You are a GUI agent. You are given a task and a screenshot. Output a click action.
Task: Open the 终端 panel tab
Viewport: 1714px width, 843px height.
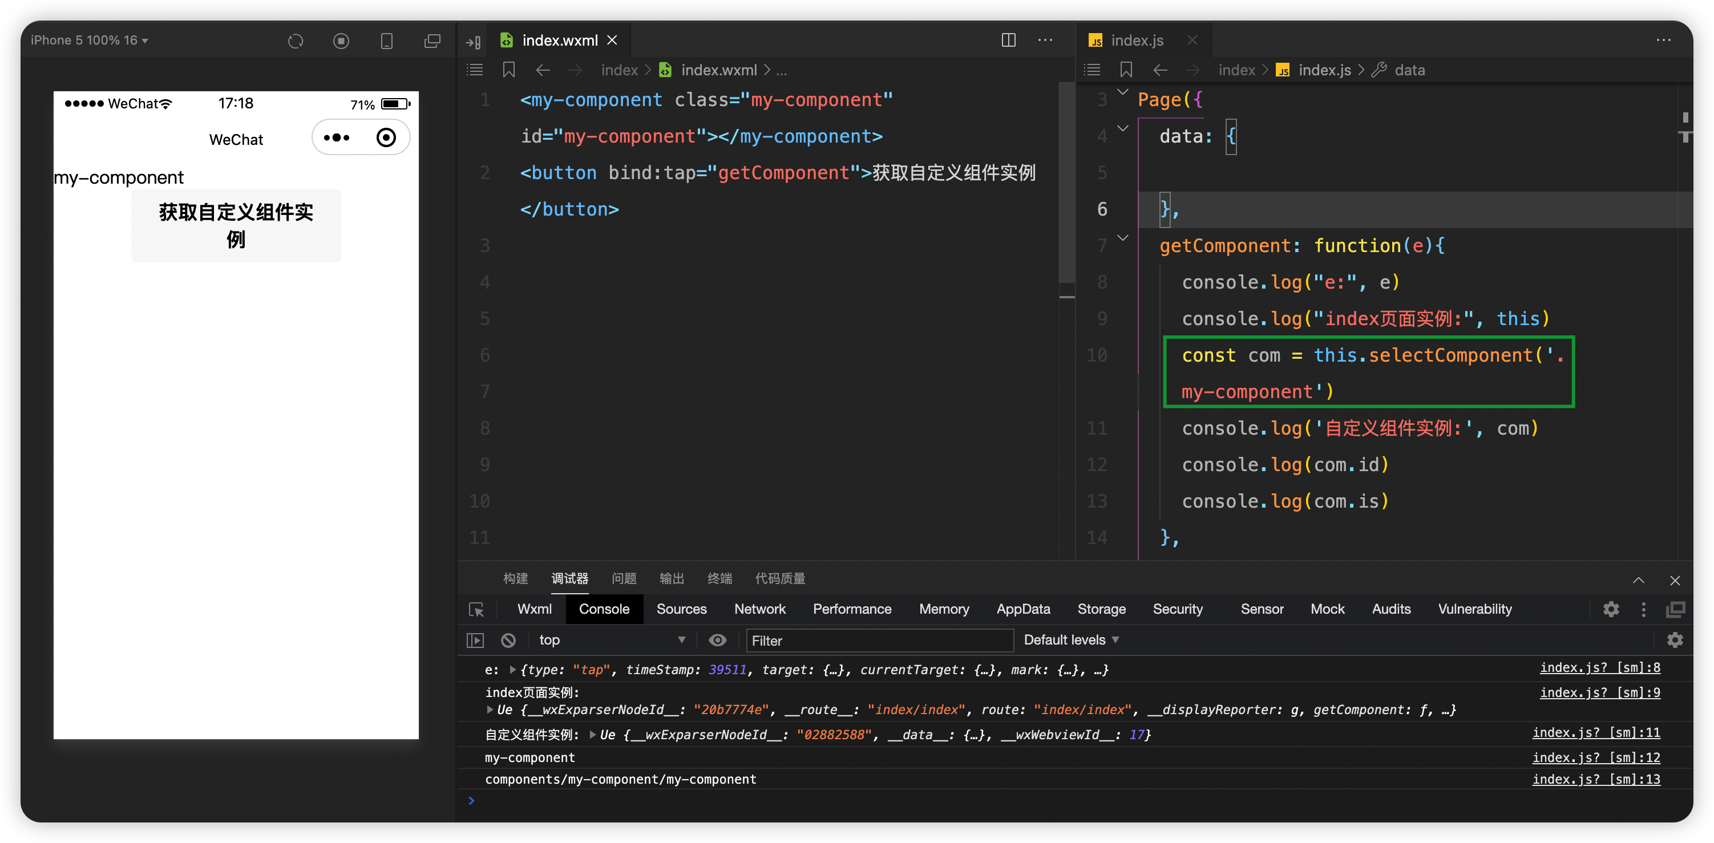pos(719,578)
